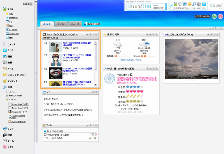Select 最新リリース情報 under 音楽

[x=14, y=96]
